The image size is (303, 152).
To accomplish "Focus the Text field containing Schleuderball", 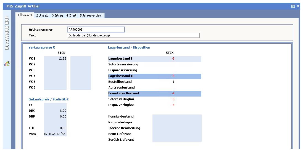I will pos(133,35).
